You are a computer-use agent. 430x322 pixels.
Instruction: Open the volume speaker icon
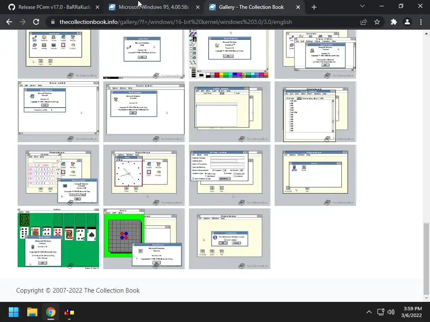tap(391, 312)
